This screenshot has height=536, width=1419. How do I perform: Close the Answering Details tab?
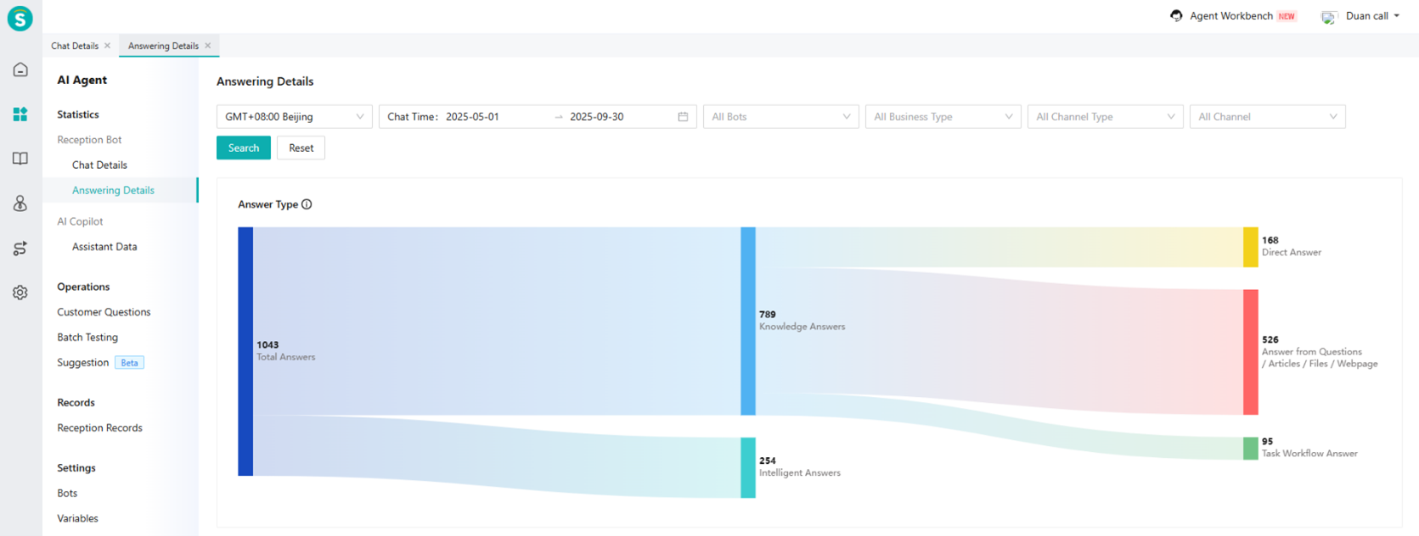(x=208, y=46)
